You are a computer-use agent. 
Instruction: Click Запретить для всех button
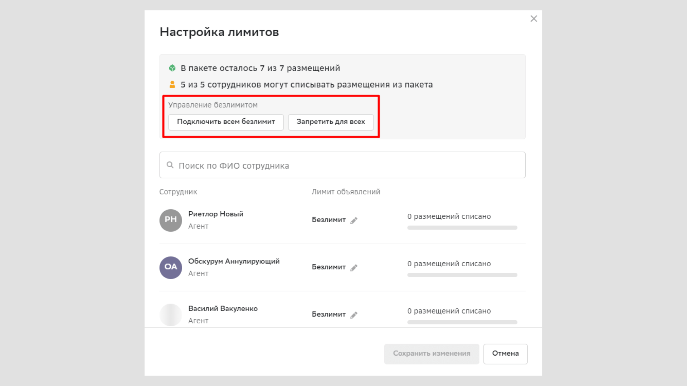(331, 122)
